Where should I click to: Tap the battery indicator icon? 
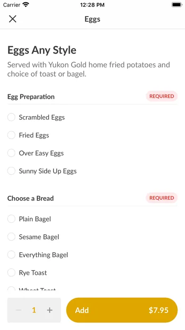[x=177, y=5]
